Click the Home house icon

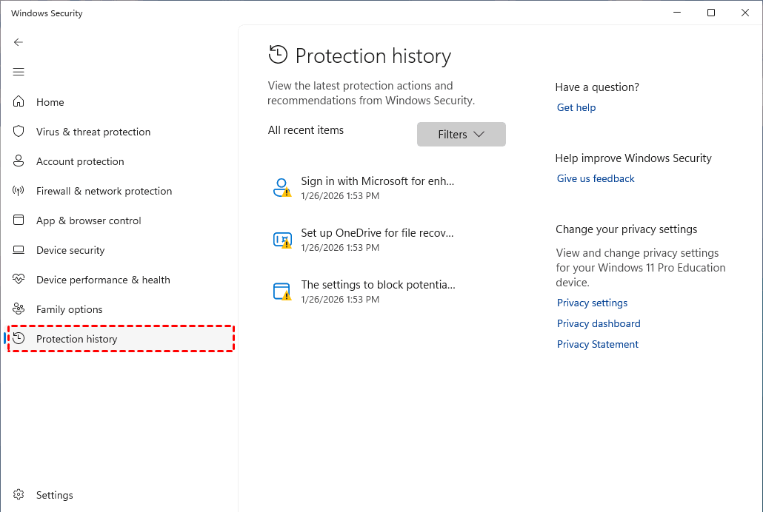click(x=19, y=102)
